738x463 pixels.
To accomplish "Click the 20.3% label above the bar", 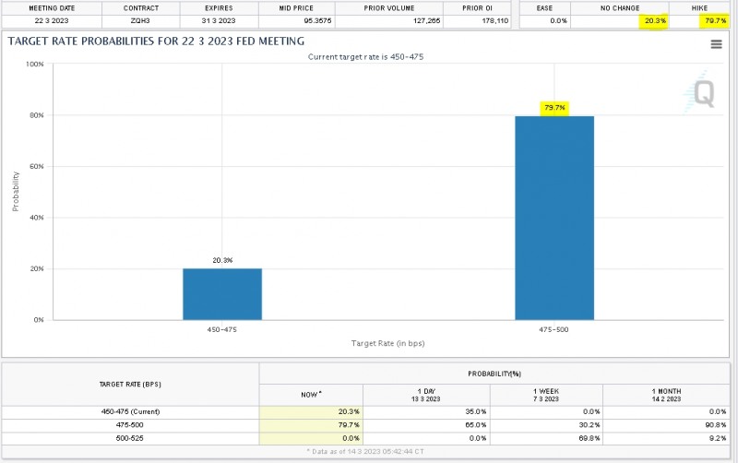I will [222, 260].
